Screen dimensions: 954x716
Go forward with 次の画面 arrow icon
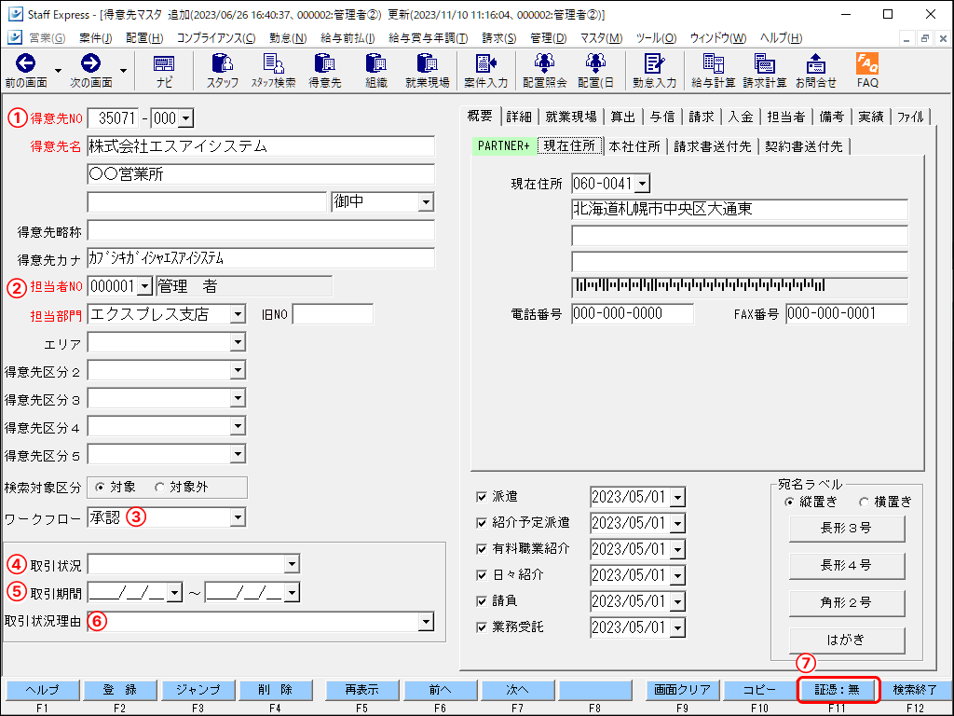point(90,63)
